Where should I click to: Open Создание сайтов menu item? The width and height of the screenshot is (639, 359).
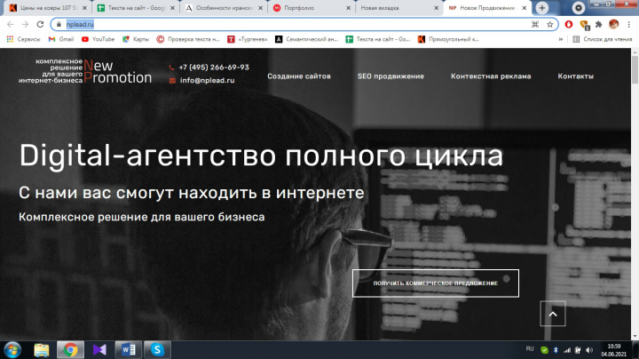(x=299, y=76)
